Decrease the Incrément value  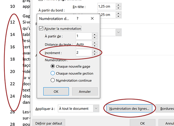coord(95,54)
